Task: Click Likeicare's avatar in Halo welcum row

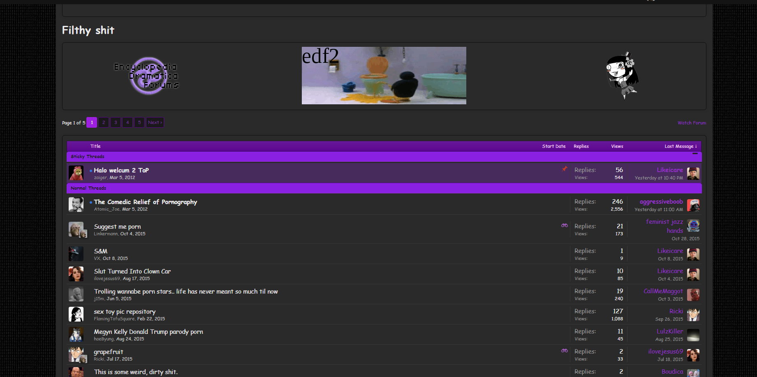Action: click(693, 174)
